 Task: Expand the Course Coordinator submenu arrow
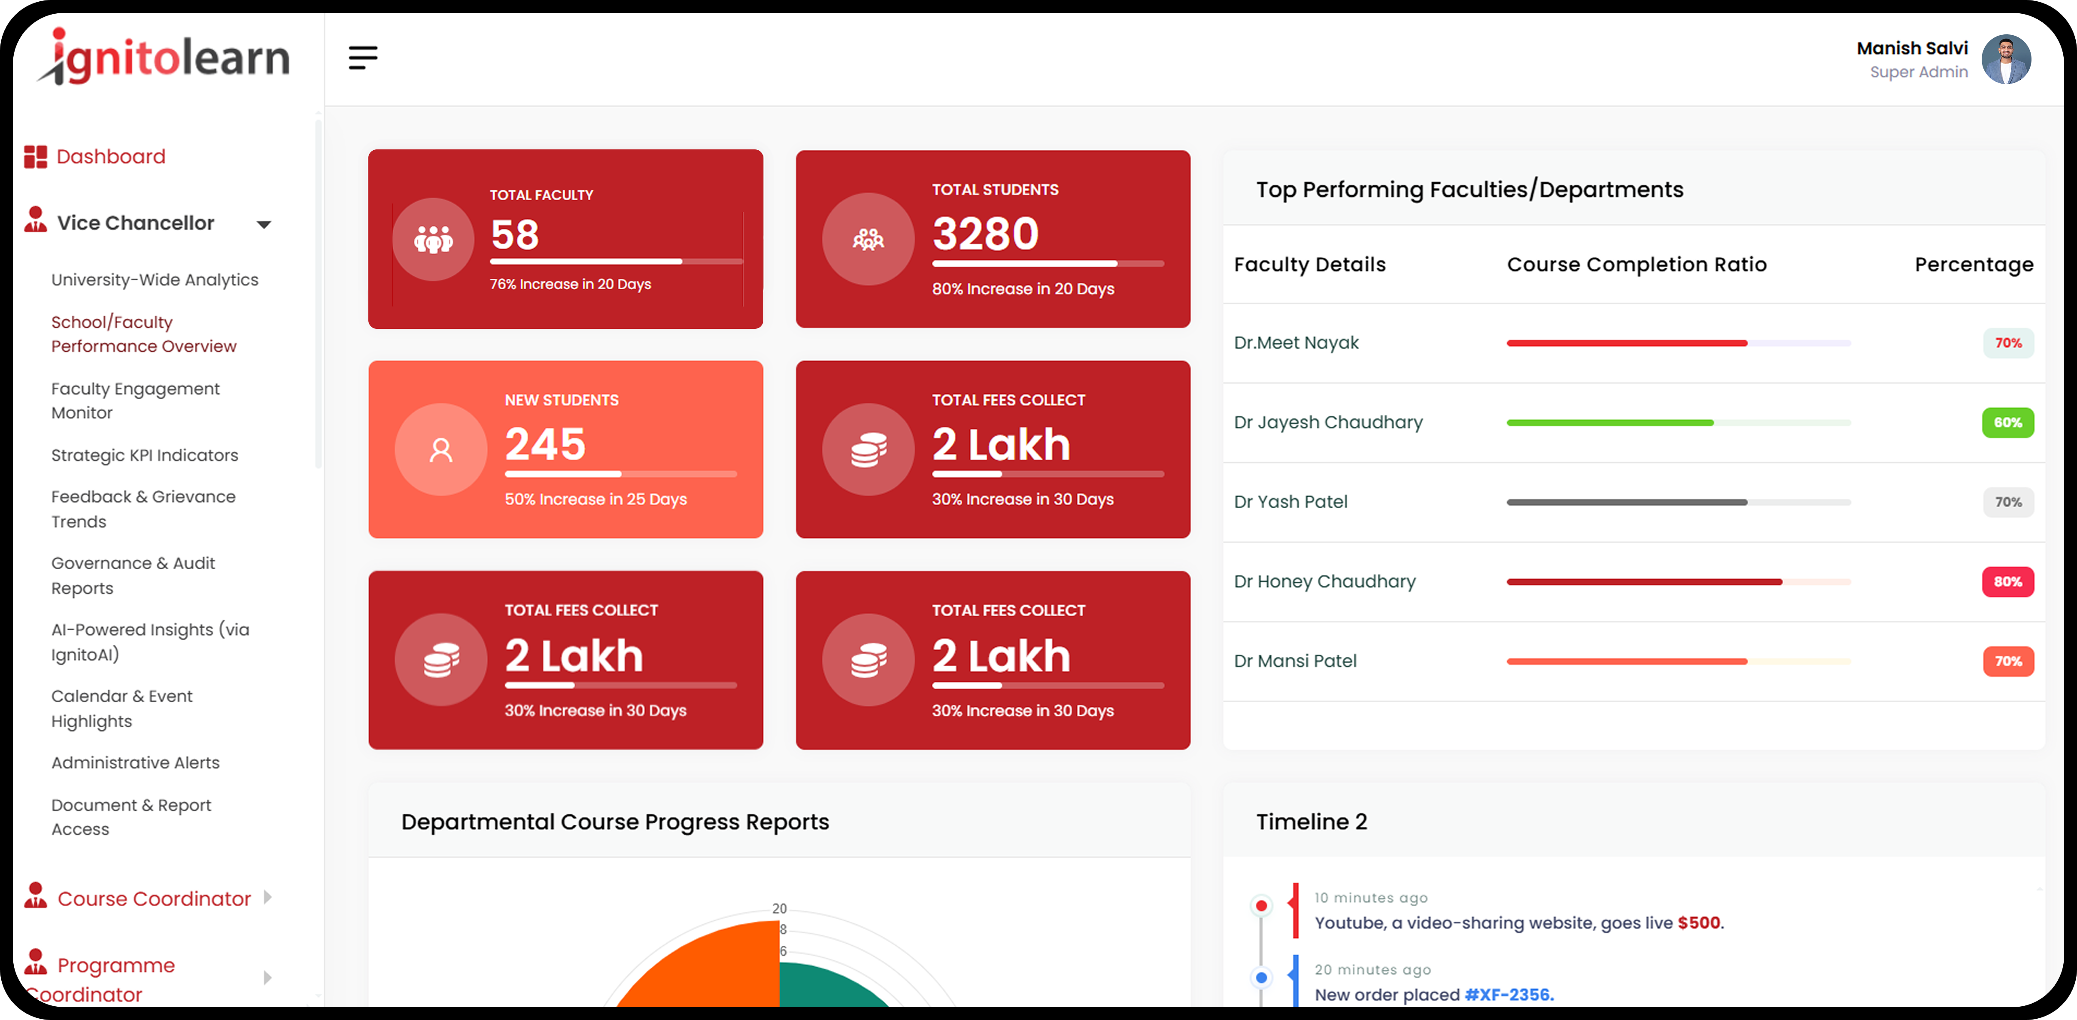[x=268, y=898]
